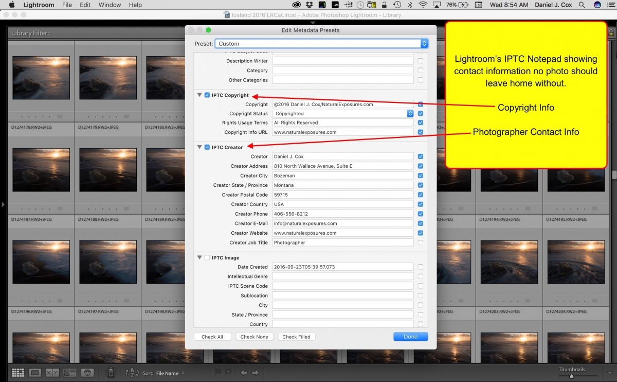Open AirPlay display menu bar icon
617x382 pixels.
(x=438, y=5)
